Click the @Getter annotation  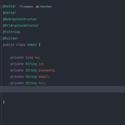pos(9,6)
